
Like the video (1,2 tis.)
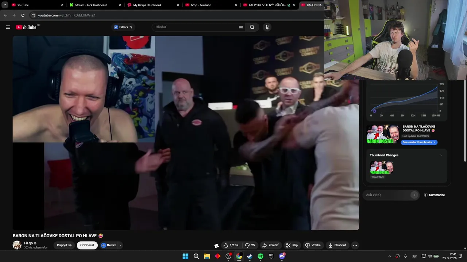[231, 245]
